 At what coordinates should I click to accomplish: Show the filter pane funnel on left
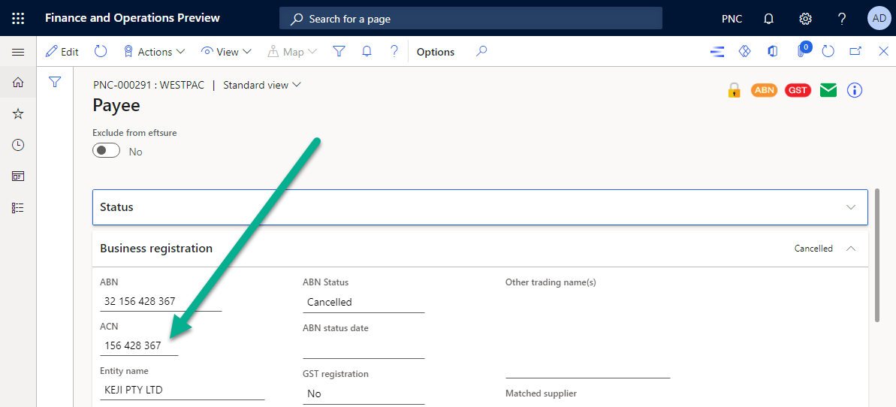coord(55,83)
